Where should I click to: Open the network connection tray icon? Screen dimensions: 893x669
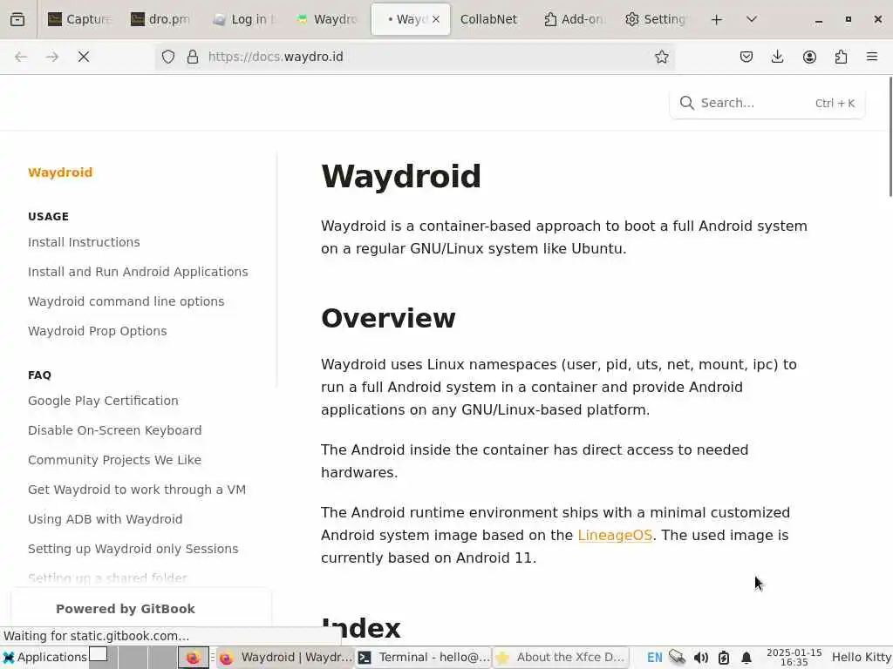click(x=677, y=658)
